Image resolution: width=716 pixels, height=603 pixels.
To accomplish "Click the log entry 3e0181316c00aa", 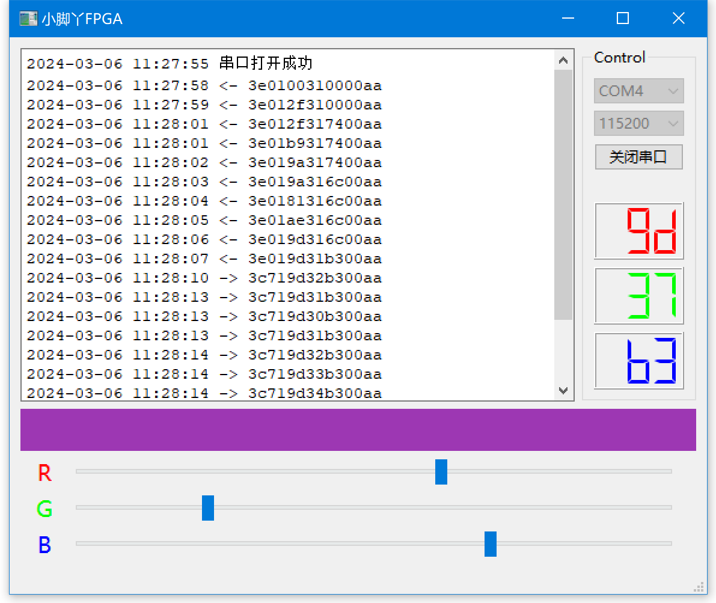I will point(204,201).
